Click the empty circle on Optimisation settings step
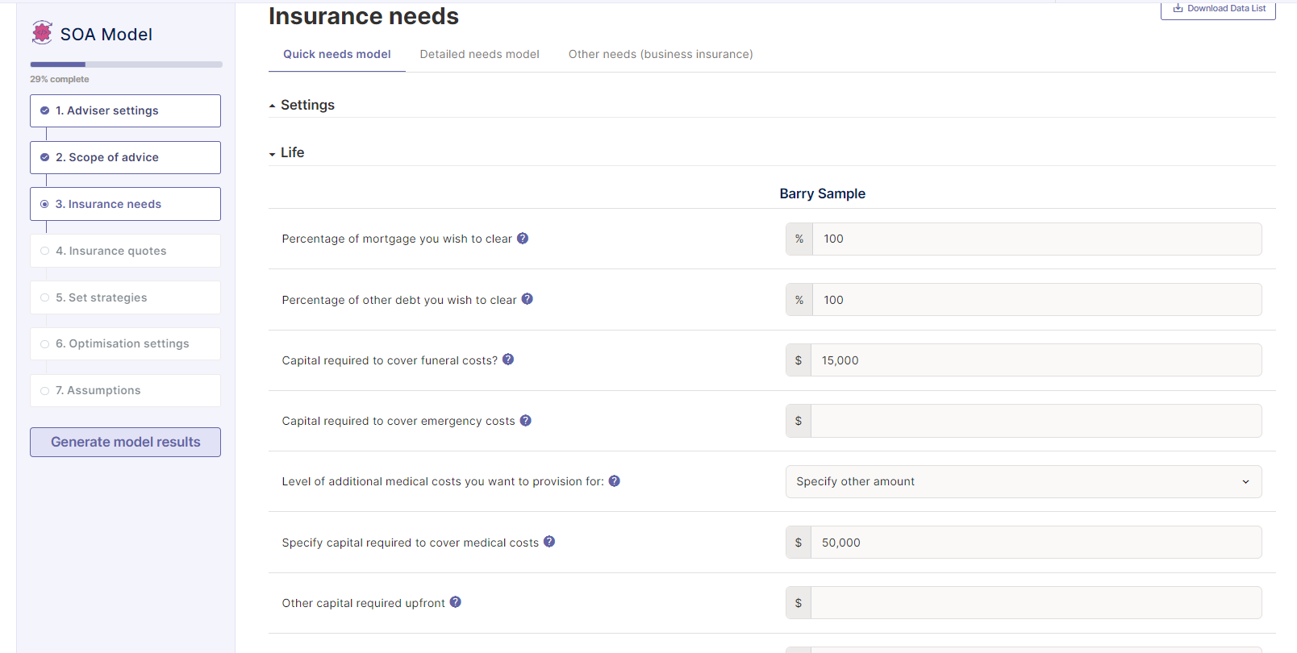Viewport: 1297px width, 653px height. (44, 344)
